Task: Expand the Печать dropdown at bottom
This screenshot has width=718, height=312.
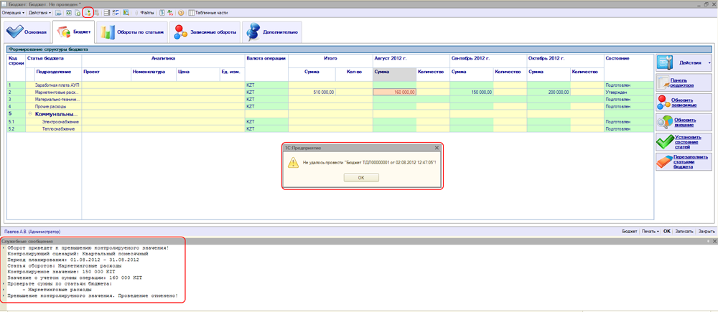Action: (x=651, y=232)
